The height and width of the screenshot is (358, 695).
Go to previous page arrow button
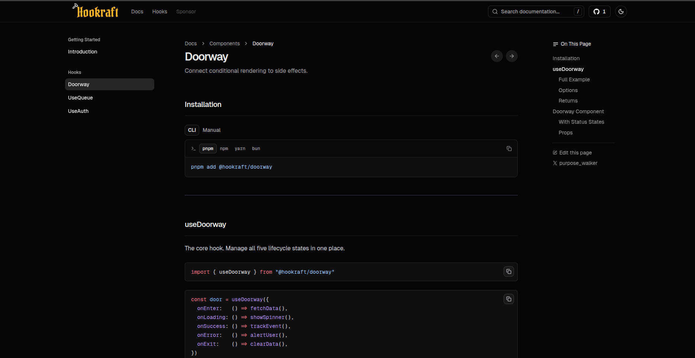(x=497, y=56)
